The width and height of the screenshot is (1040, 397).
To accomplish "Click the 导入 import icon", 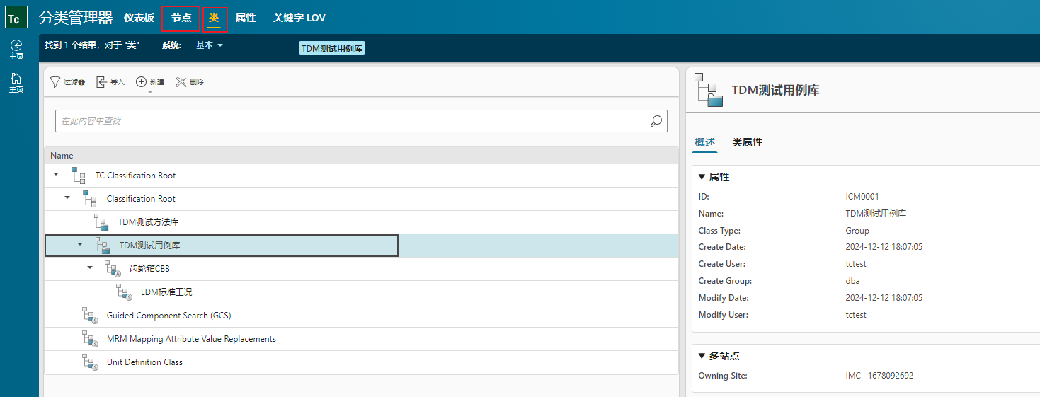I will pos(102,82).
